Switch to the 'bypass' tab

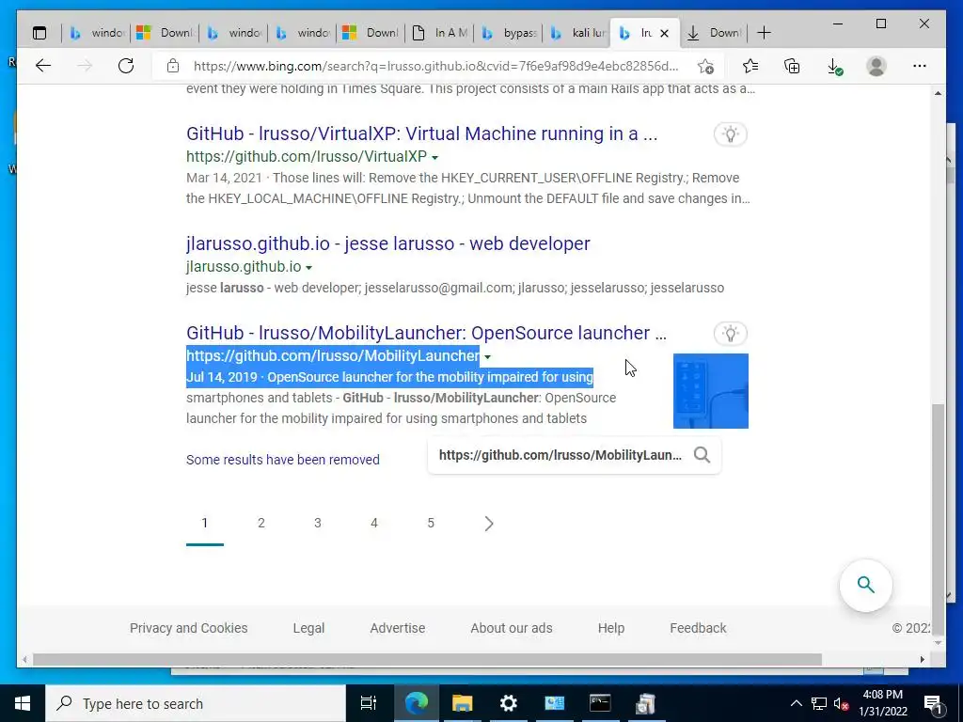pos(509,33)
